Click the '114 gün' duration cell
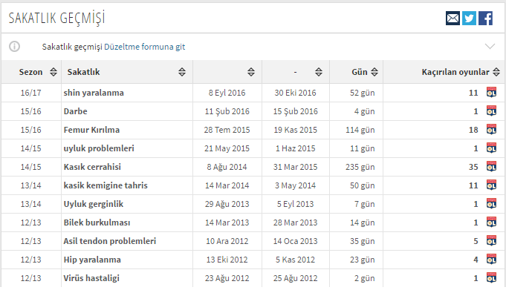506x290 pixels. (360, 130)
